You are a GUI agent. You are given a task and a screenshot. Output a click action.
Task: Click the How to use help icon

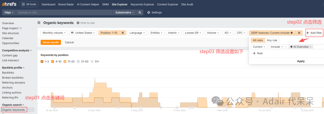[78, 23]
